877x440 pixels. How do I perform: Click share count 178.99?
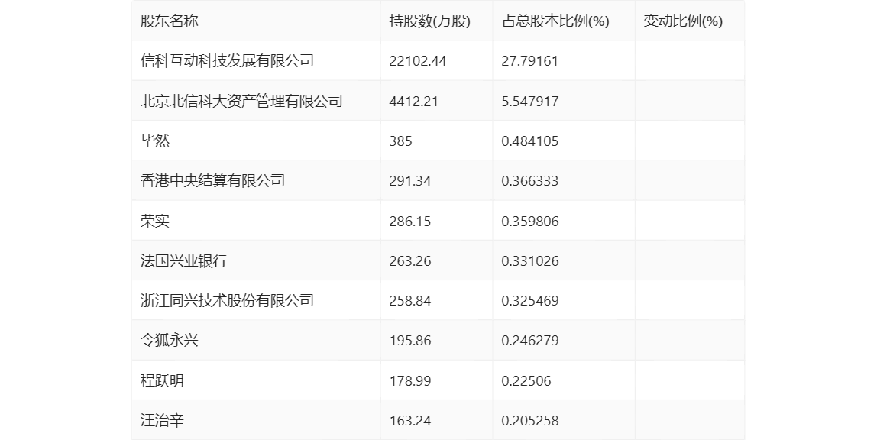point(410,381)
